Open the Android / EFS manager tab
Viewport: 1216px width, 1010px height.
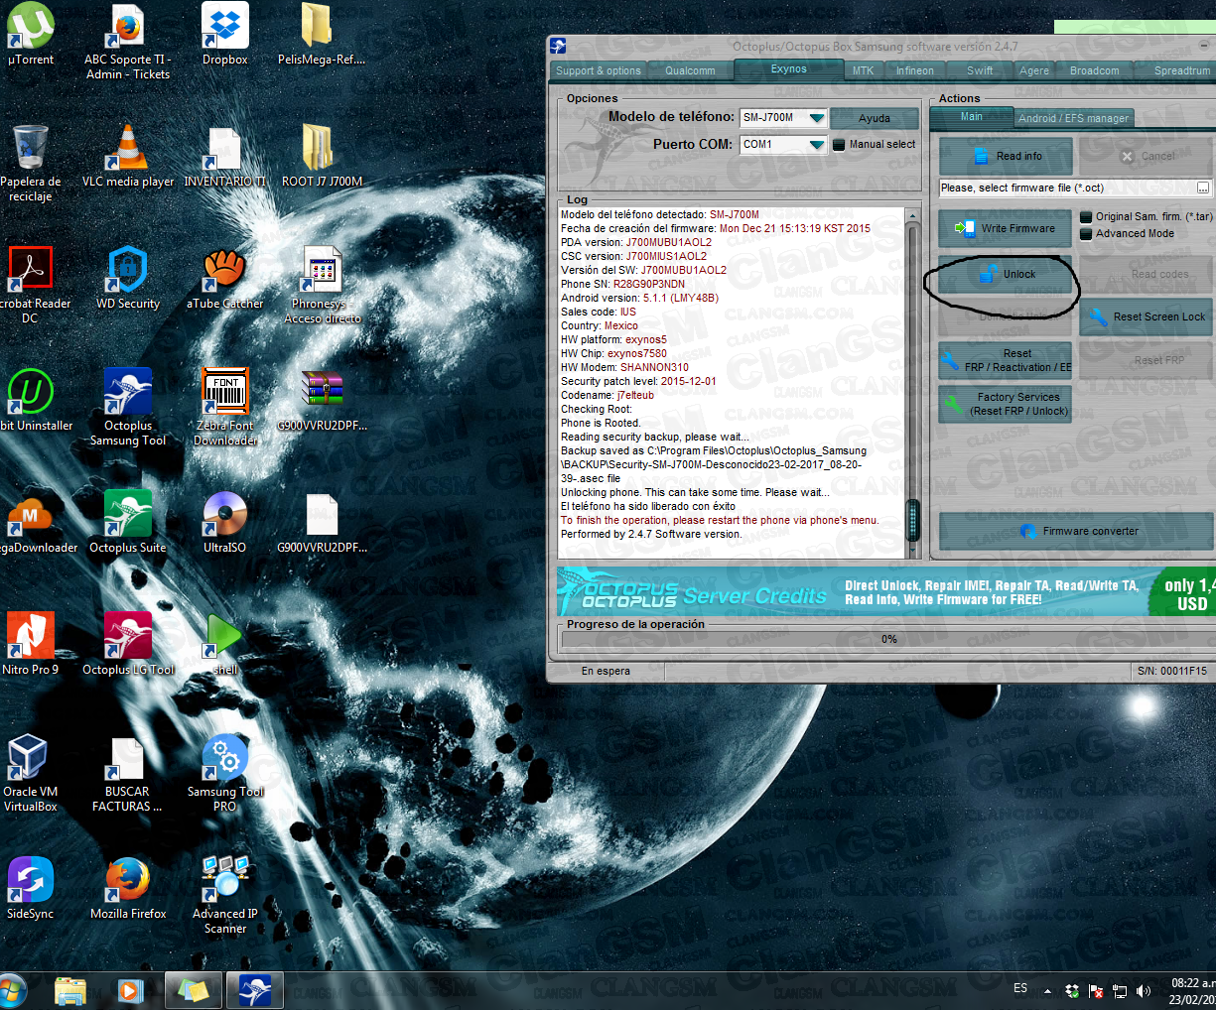(x=1073, y=118)
